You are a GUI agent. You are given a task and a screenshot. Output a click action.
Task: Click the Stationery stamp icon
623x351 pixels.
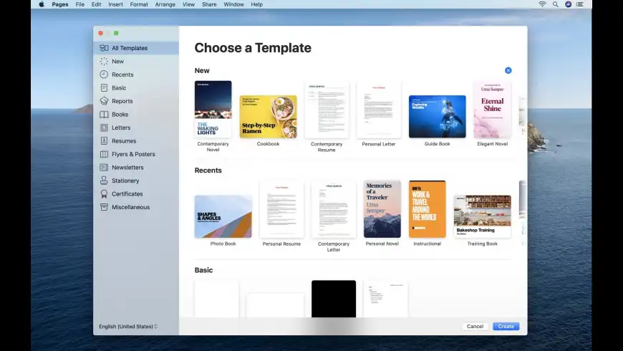click(104, 181)
